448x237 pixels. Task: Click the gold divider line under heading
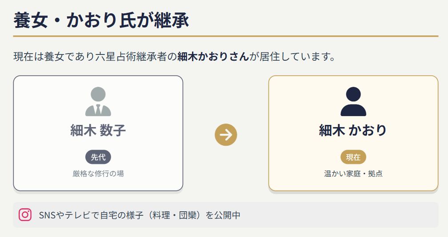[x=226, y=36]
